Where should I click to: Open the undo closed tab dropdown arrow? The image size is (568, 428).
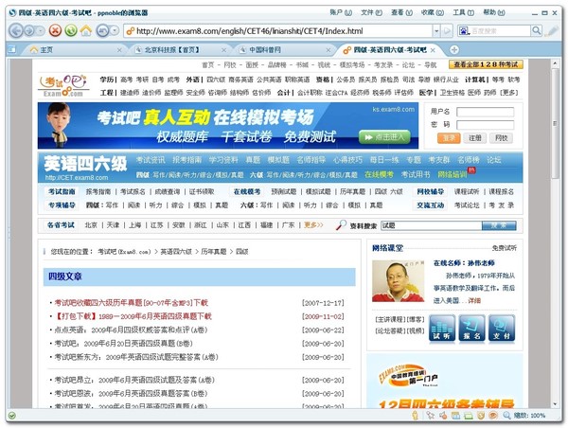pos(115,31)
